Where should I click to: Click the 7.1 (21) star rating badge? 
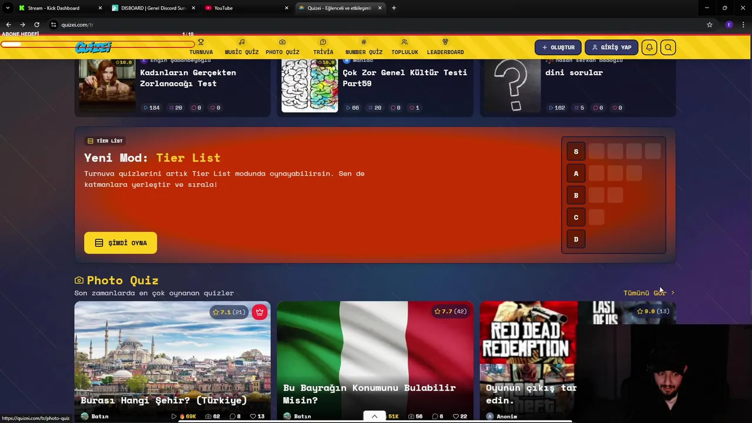pos(229,312)
